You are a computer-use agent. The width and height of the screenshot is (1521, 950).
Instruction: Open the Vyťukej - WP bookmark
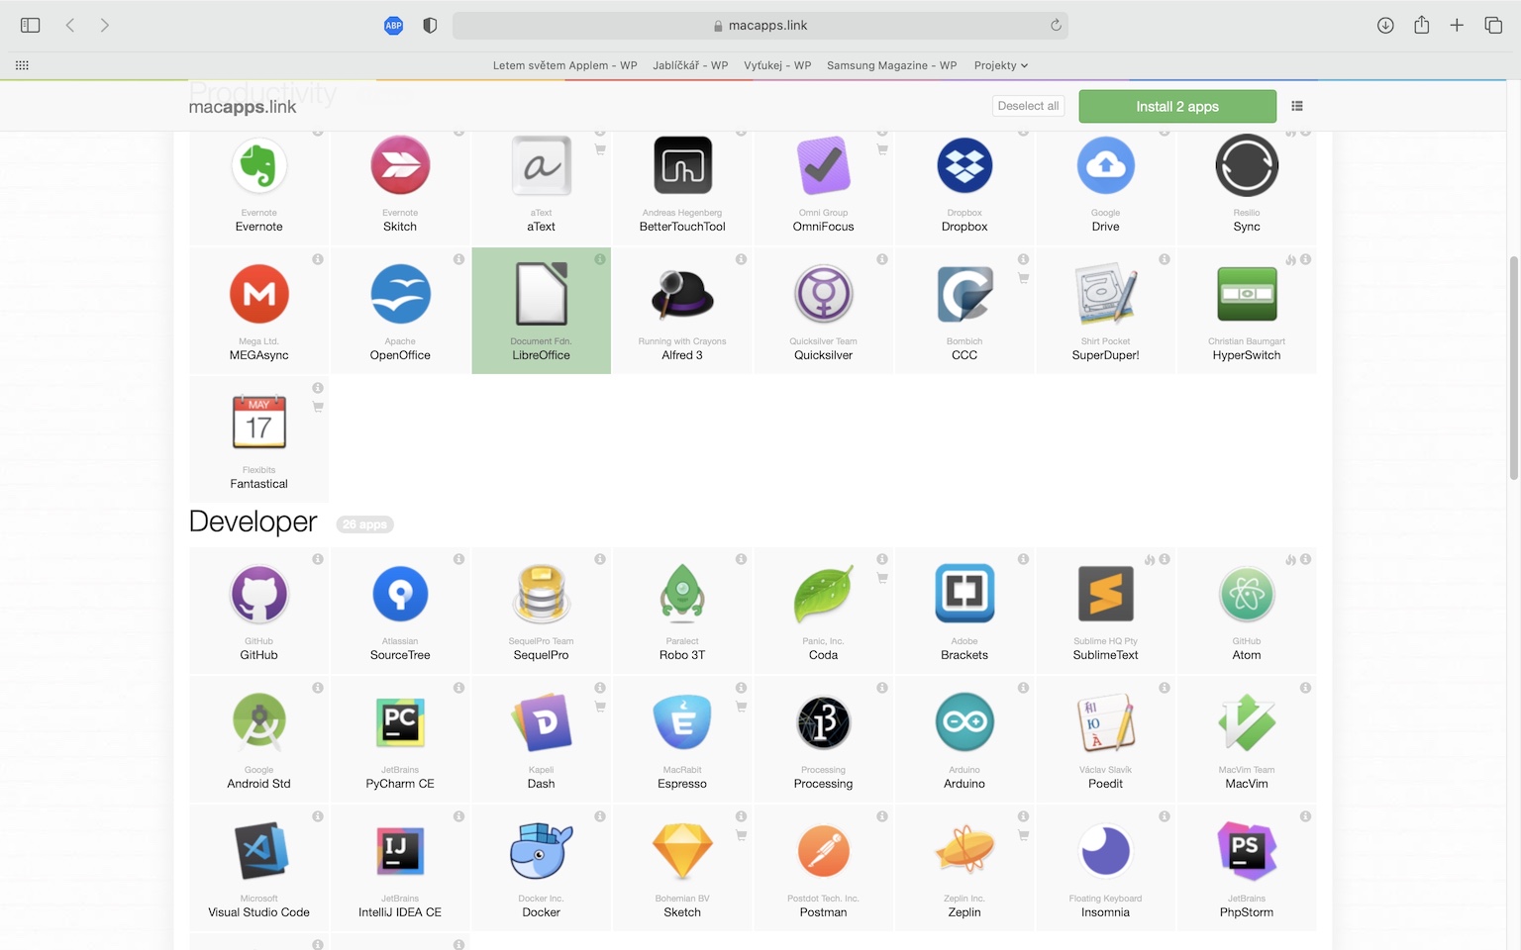777,65
